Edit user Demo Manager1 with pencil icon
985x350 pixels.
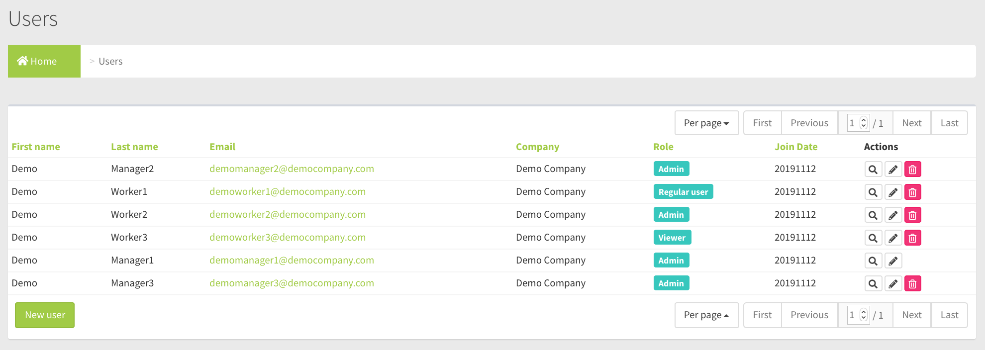point(893,261)
